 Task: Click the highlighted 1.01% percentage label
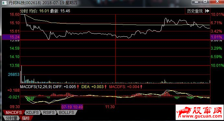(217, 37)
